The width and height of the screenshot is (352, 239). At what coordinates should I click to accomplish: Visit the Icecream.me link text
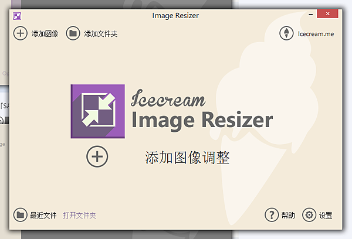click(x=316, y=34)
